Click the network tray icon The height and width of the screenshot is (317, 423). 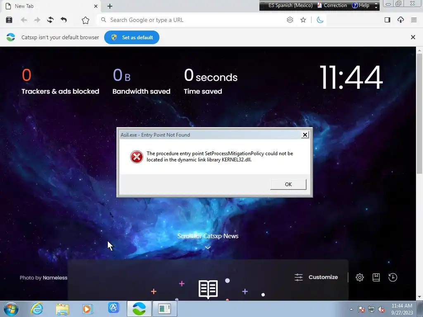point(371,309)
